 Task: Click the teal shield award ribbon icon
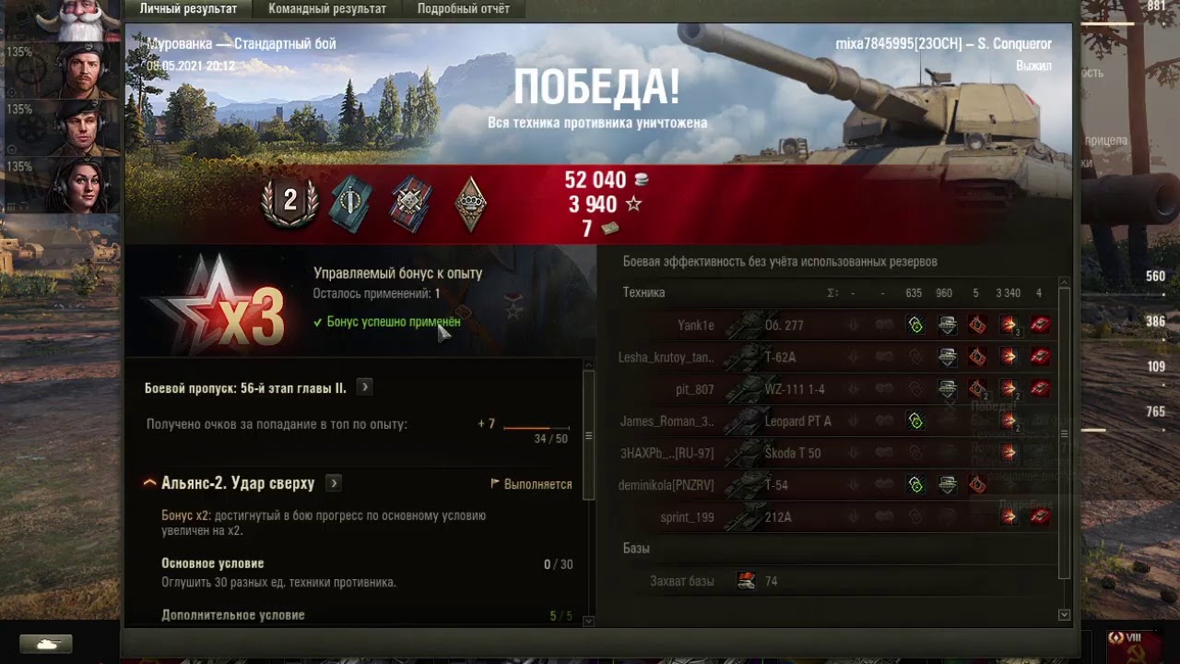(x=351, y=204)
